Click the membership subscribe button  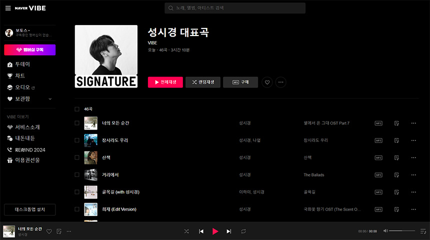[30, 50]
